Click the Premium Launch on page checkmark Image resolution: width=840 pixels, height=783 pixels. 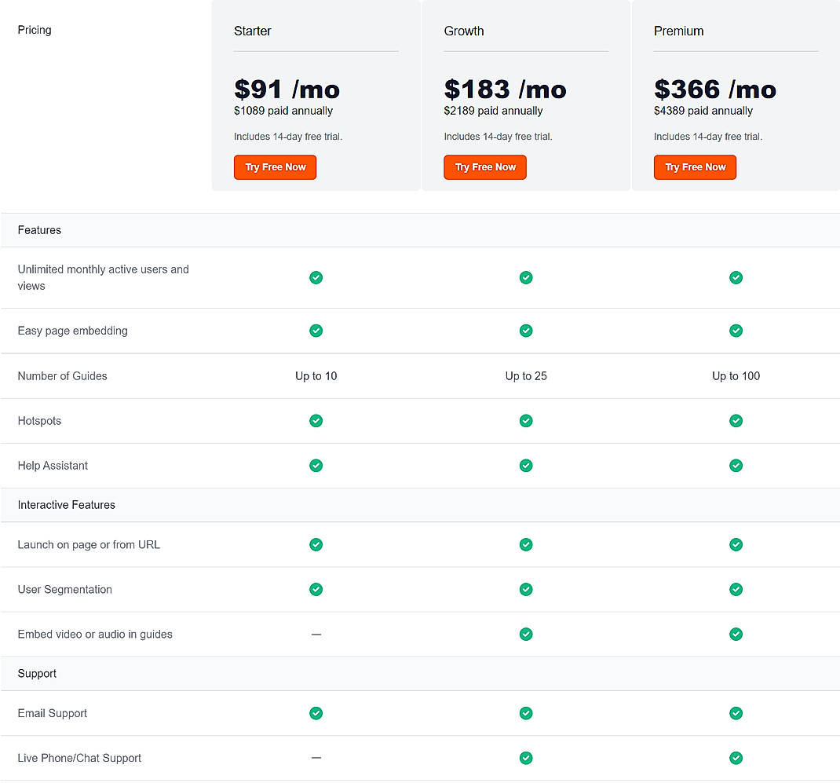tap(736, 544)
